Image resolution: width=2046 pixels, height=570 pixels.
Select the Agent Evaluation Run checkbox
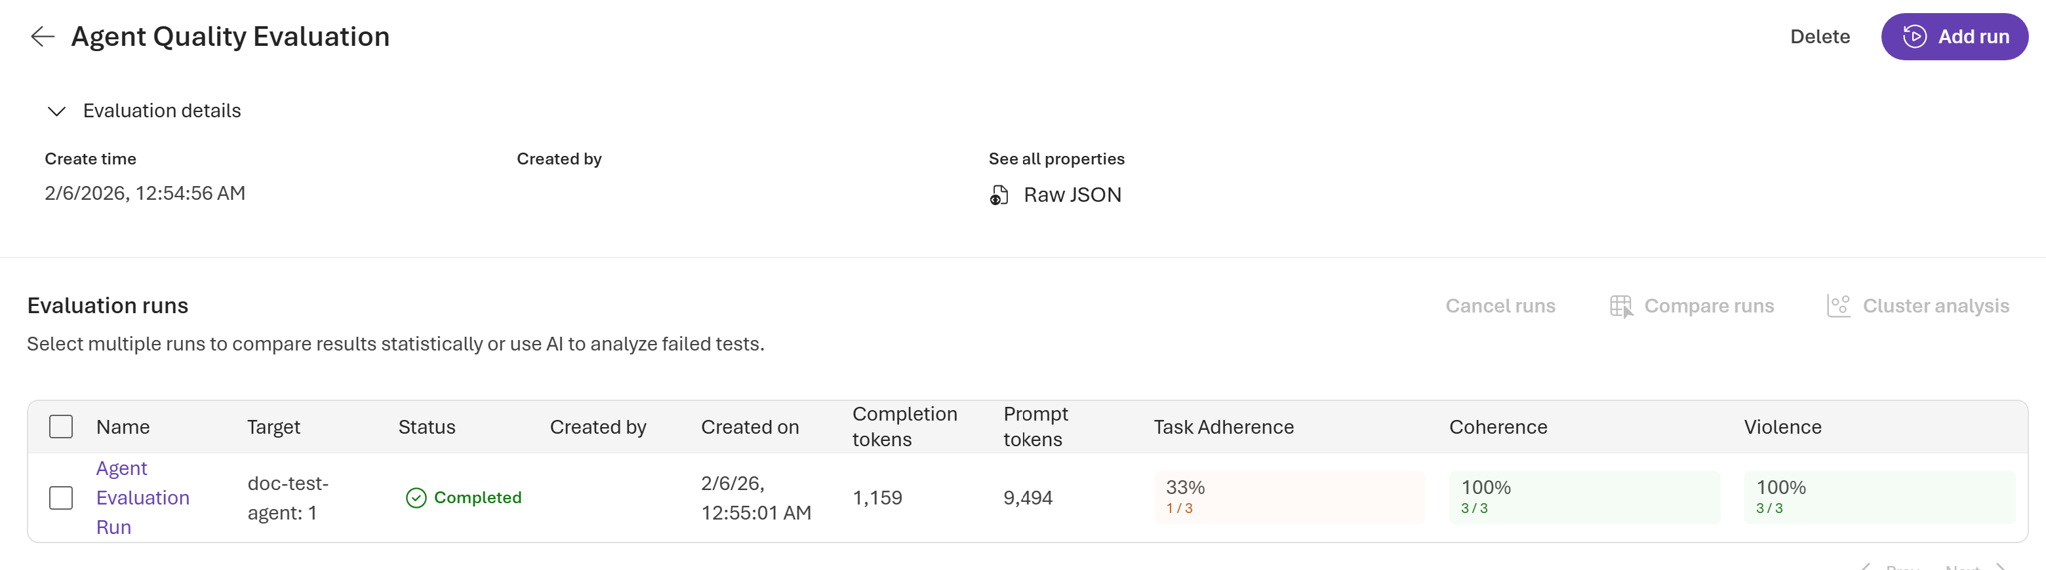point(61,498)
